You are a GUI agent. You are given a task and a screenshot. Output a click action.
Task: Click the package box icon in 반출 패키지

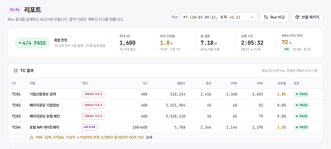click(x=297, y=17)
